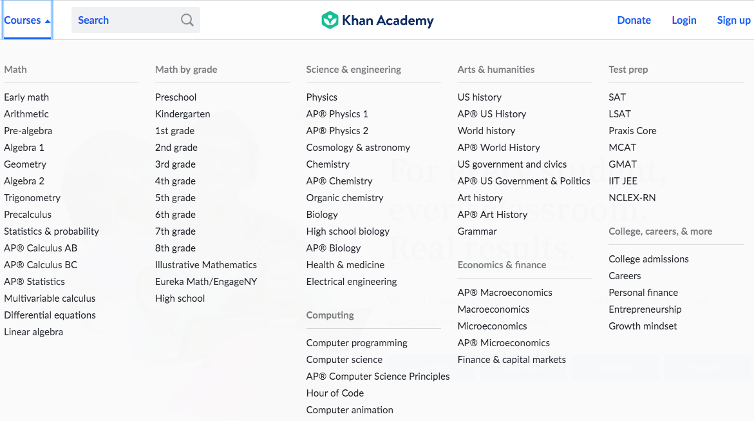Select College admissions

648,259
